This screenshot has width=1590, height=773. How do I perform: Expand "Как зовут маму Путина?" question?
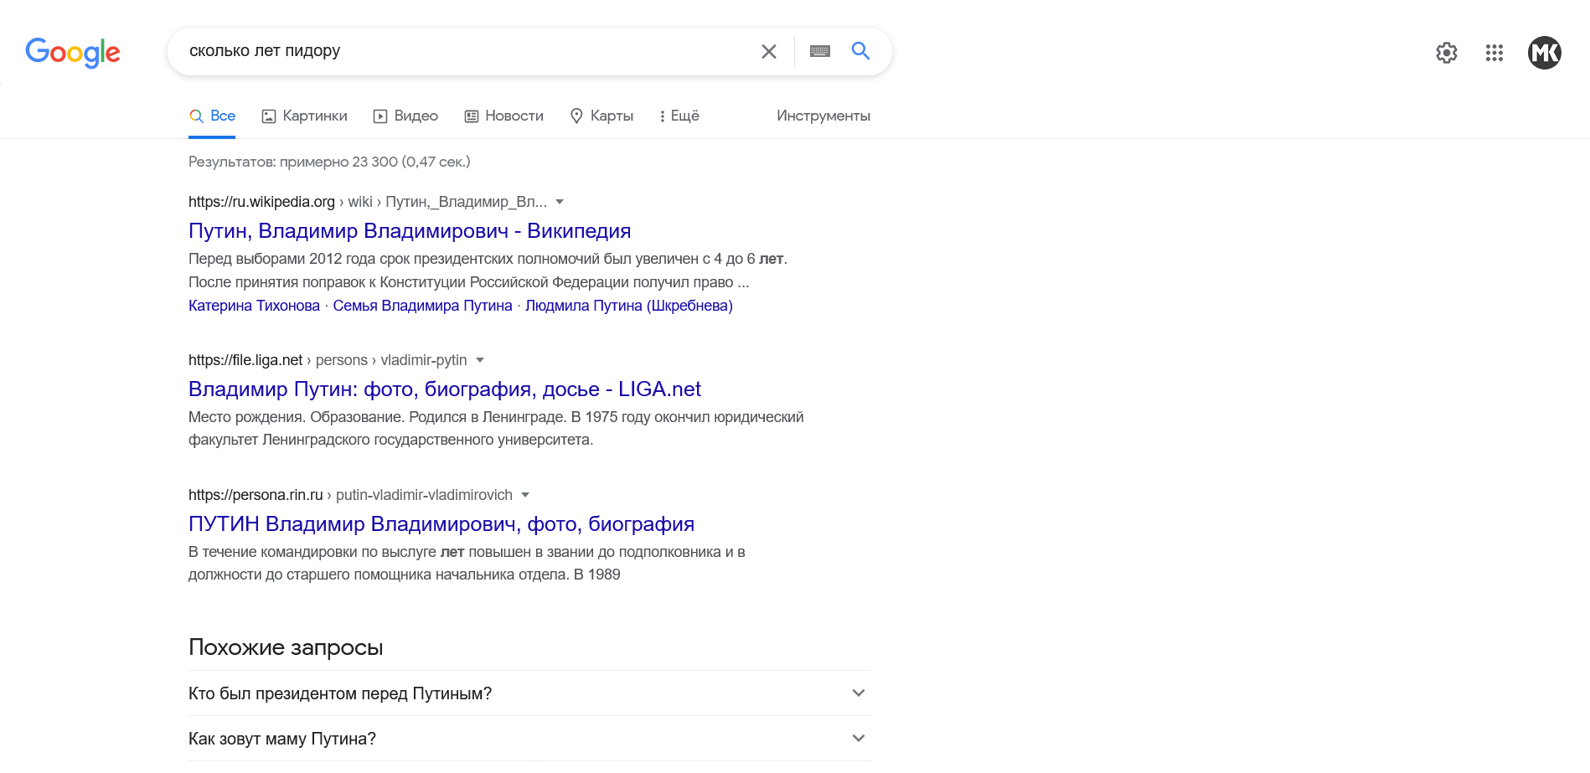click(x=858, y=738)
